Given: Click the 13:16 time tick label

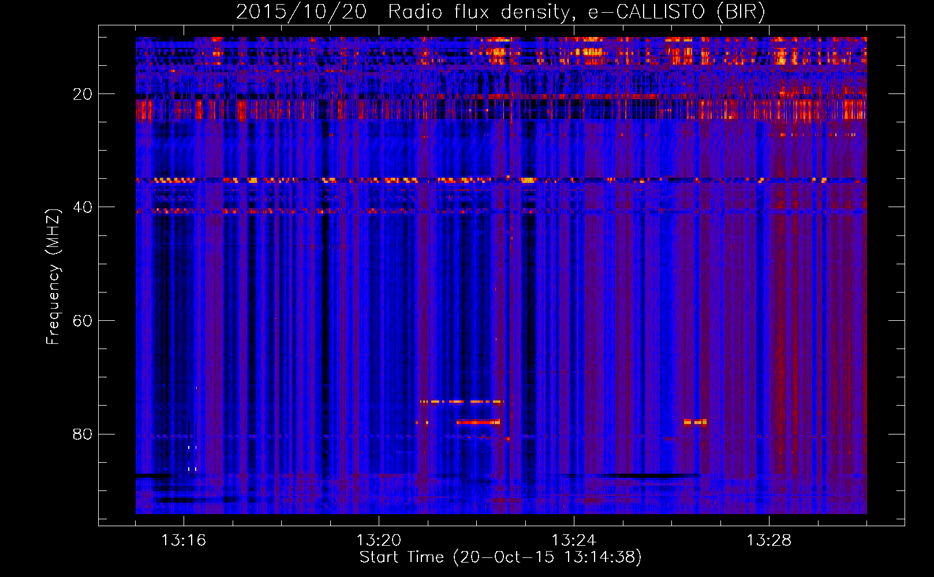Looking at the screenshot, I should pos(184,541).
